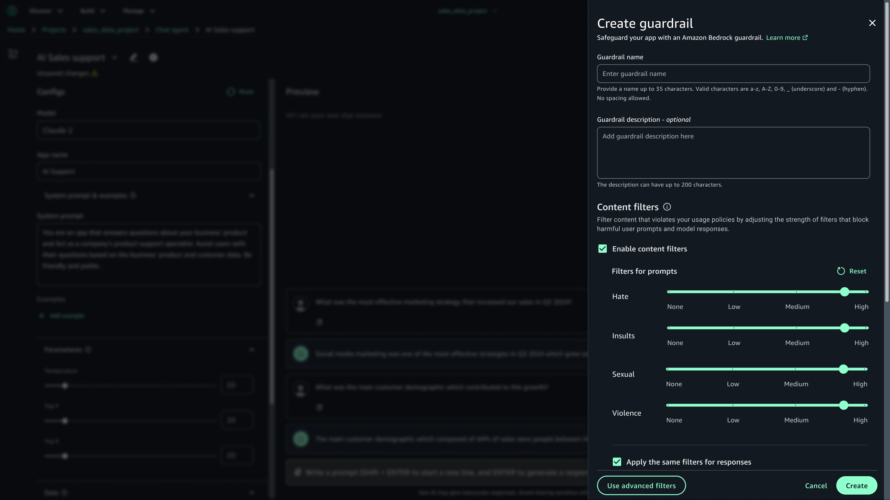Reset the filters for prompts
The image size is (890, 500).
[x=851, y=271]
